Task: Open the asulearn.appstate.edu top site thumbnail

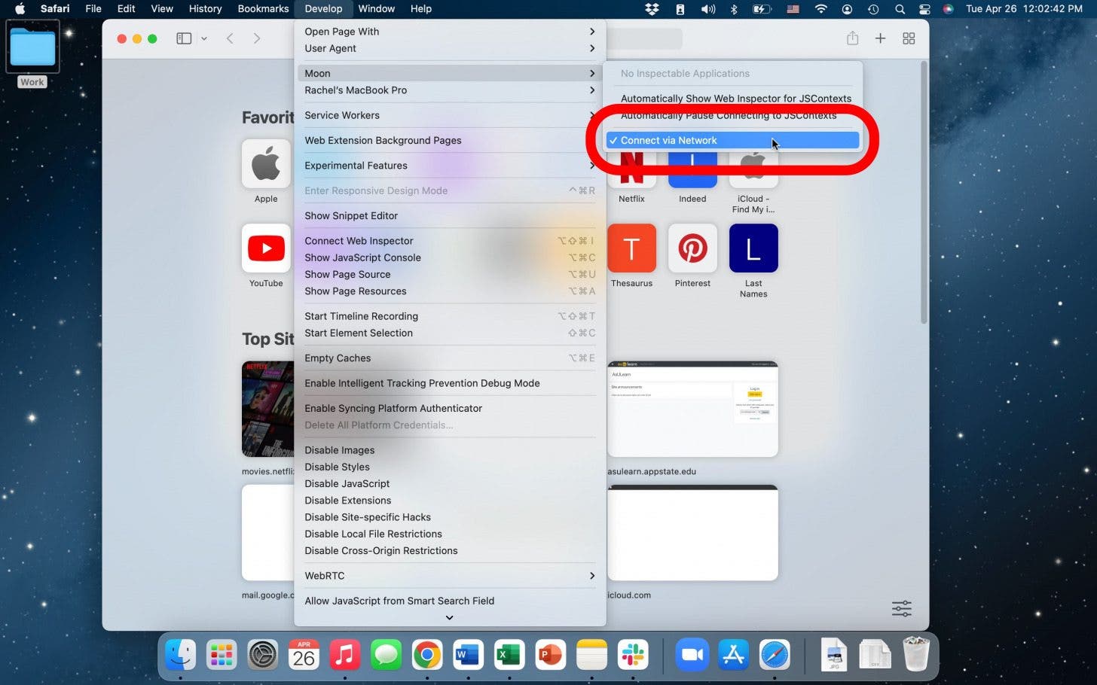Action: 692,409
